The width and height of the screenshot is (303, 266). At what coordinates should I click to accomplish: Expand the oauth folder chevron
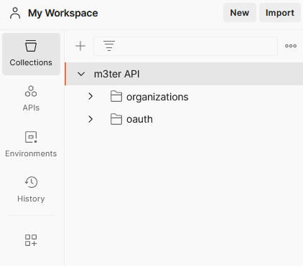(x=90, y=119)
